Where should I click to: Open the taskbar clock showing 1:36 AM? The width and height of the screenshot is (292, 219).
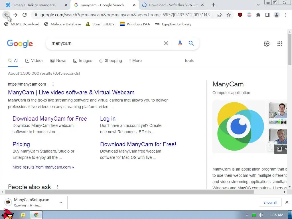277,215
